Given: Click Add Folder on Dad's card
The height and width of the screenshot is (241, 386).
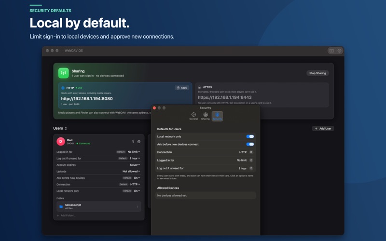Looking at the screenshot, I should pyautogui.click(x=66, y=215).
